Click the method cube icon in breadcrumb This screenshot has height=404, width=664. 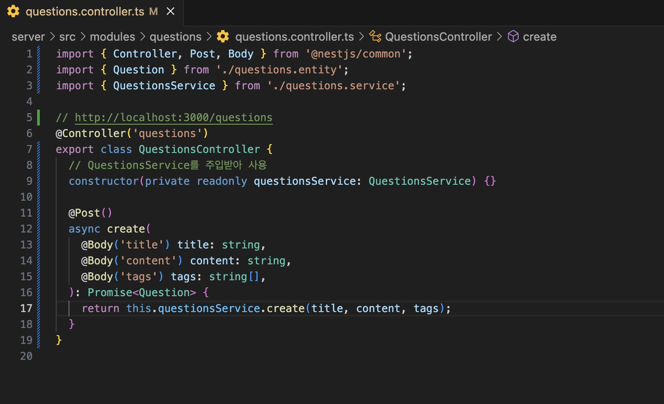[513, 36]
